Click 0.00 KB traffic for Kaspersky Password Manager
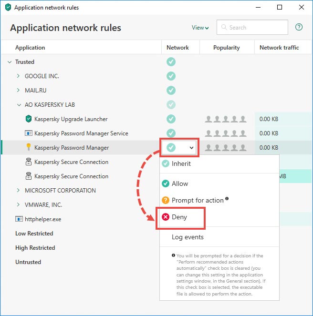The height and width of the screenshot is (316, 313). (269, 148)
